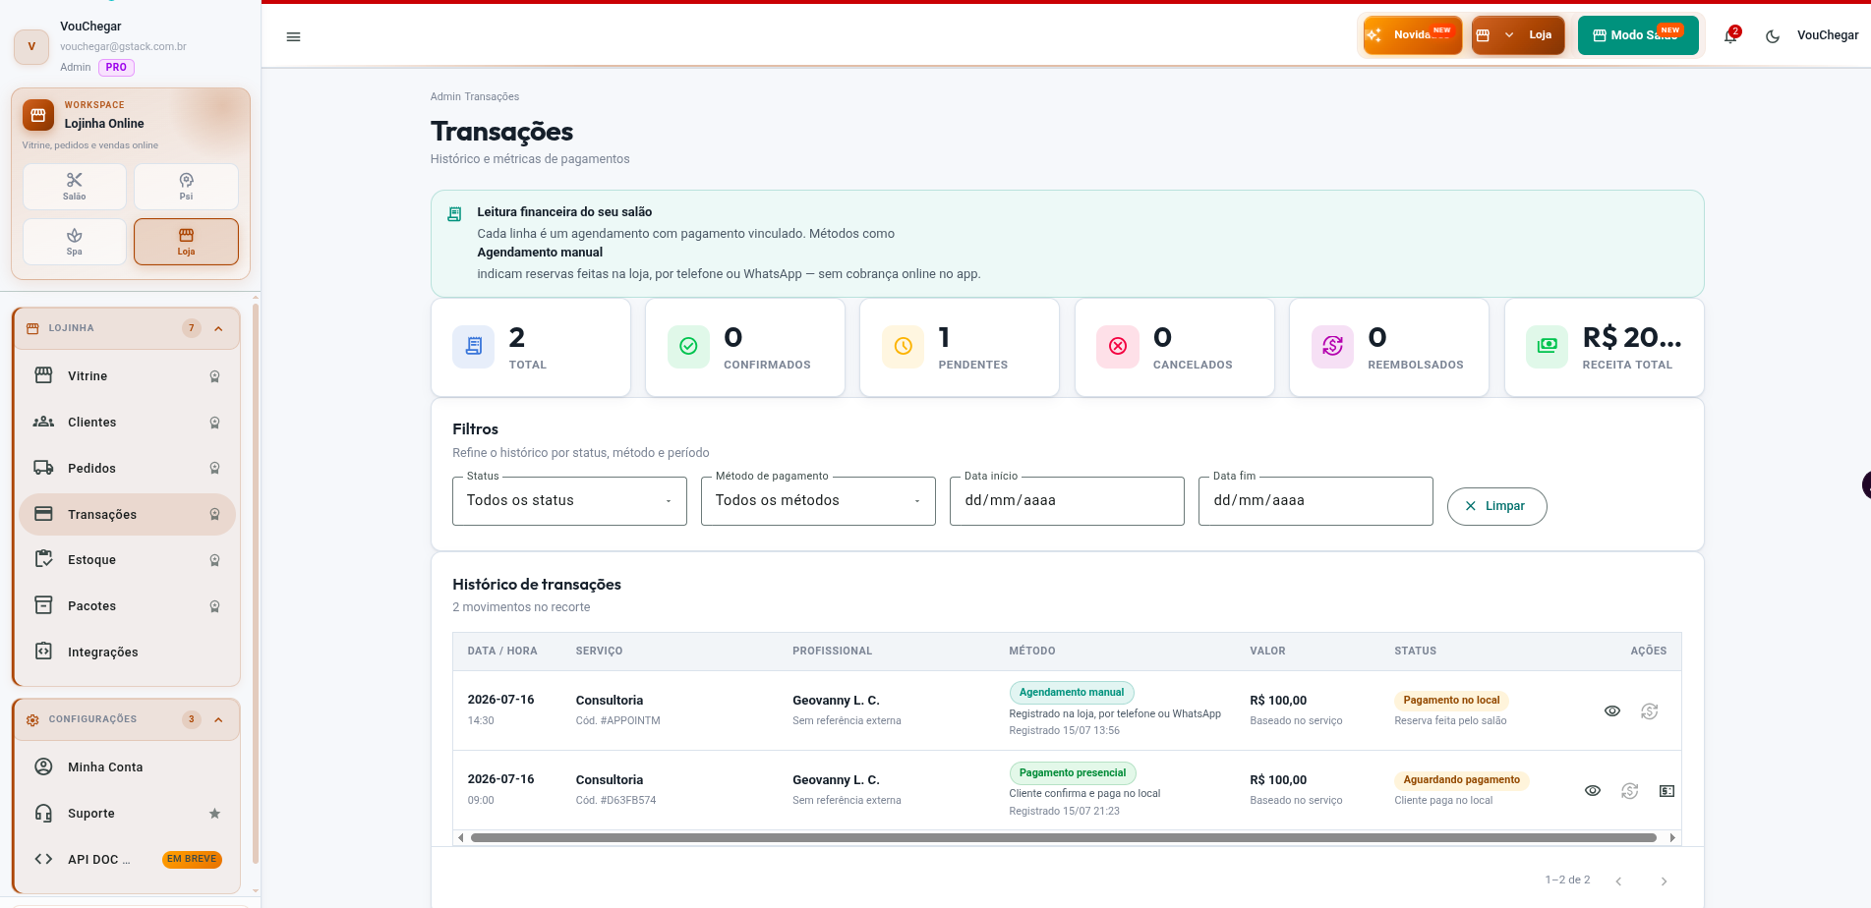1871x908 pixels.
Task: Click the Receita Total money icon
Action: [1547, 346]
